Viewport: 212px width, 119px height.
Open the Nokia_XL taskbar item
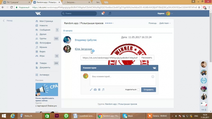pos(30,116)
